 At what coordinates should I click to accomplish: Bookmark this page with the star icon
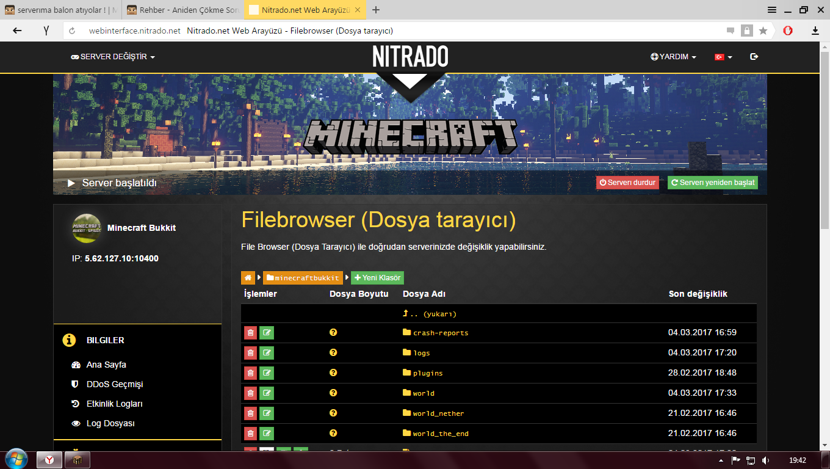tap(763, 31)
